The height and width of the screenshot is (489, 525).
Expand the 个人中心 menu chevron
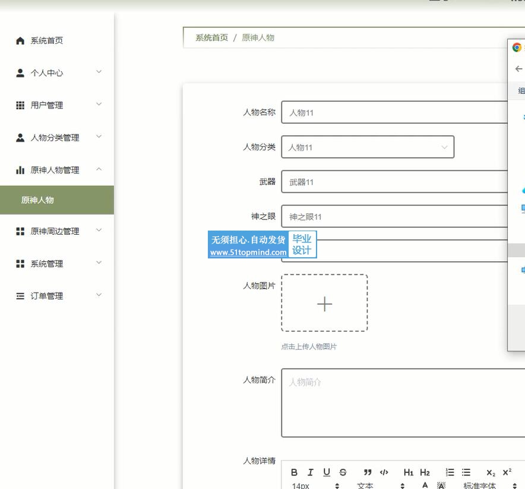(99, 72)
